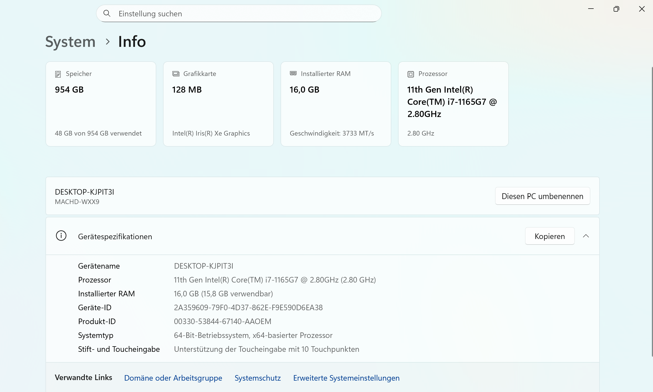Click the Grafikkarte display icon
The width and height of the screenshot is (653, 392).
point(176,74)
